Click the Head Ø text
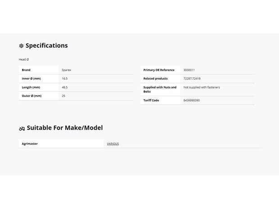This screenshot has width=279, height=209. [x=24, y=59]
